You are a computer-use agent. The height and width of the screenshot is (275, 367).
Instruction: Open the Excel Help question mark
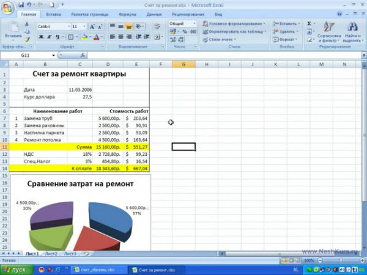339,14
